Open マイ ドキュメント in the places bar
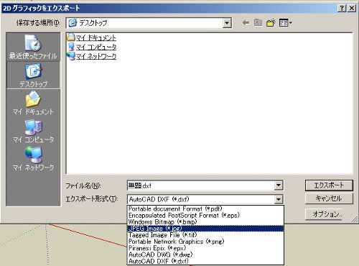359x266 pixels. [33, 103]
